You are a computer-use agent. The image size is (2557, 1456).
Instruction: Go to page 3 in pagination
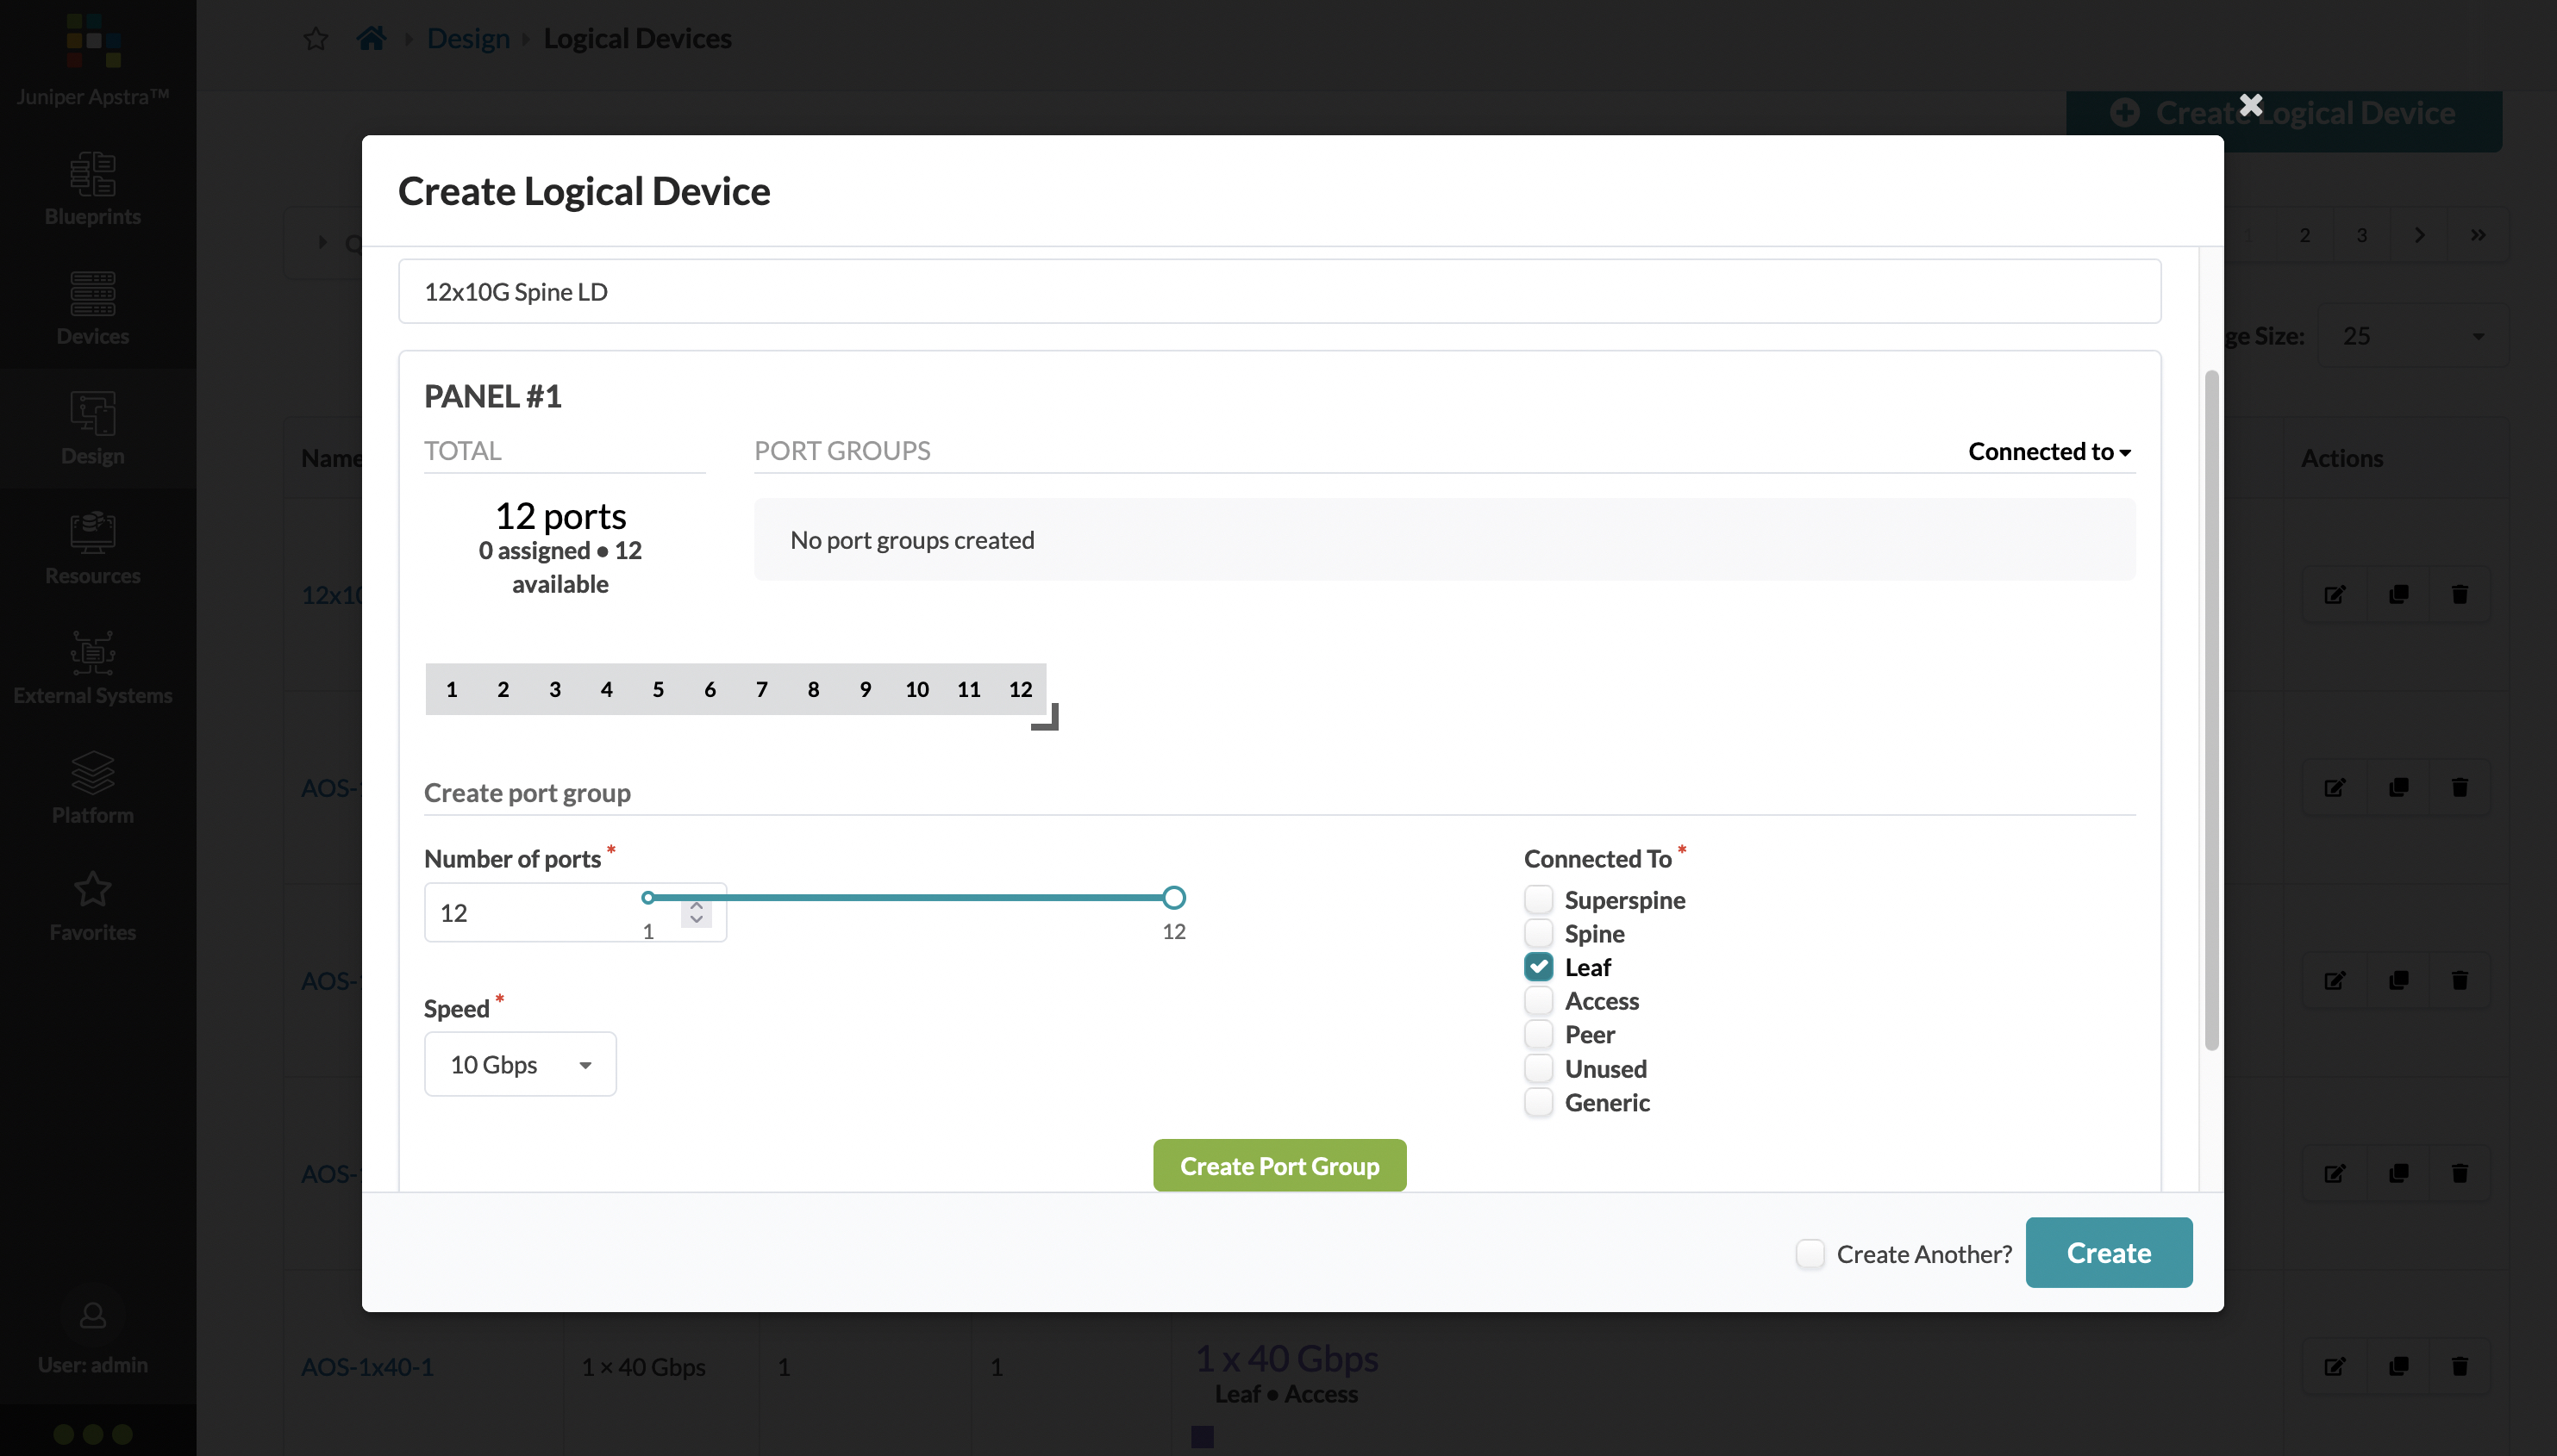click(2362, 235)
